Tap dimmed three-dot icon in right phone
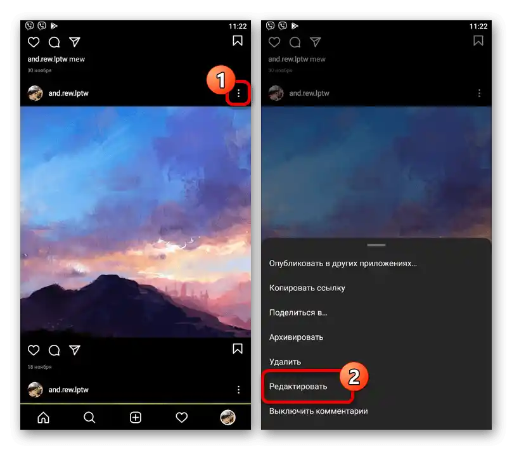 point(479,93)
